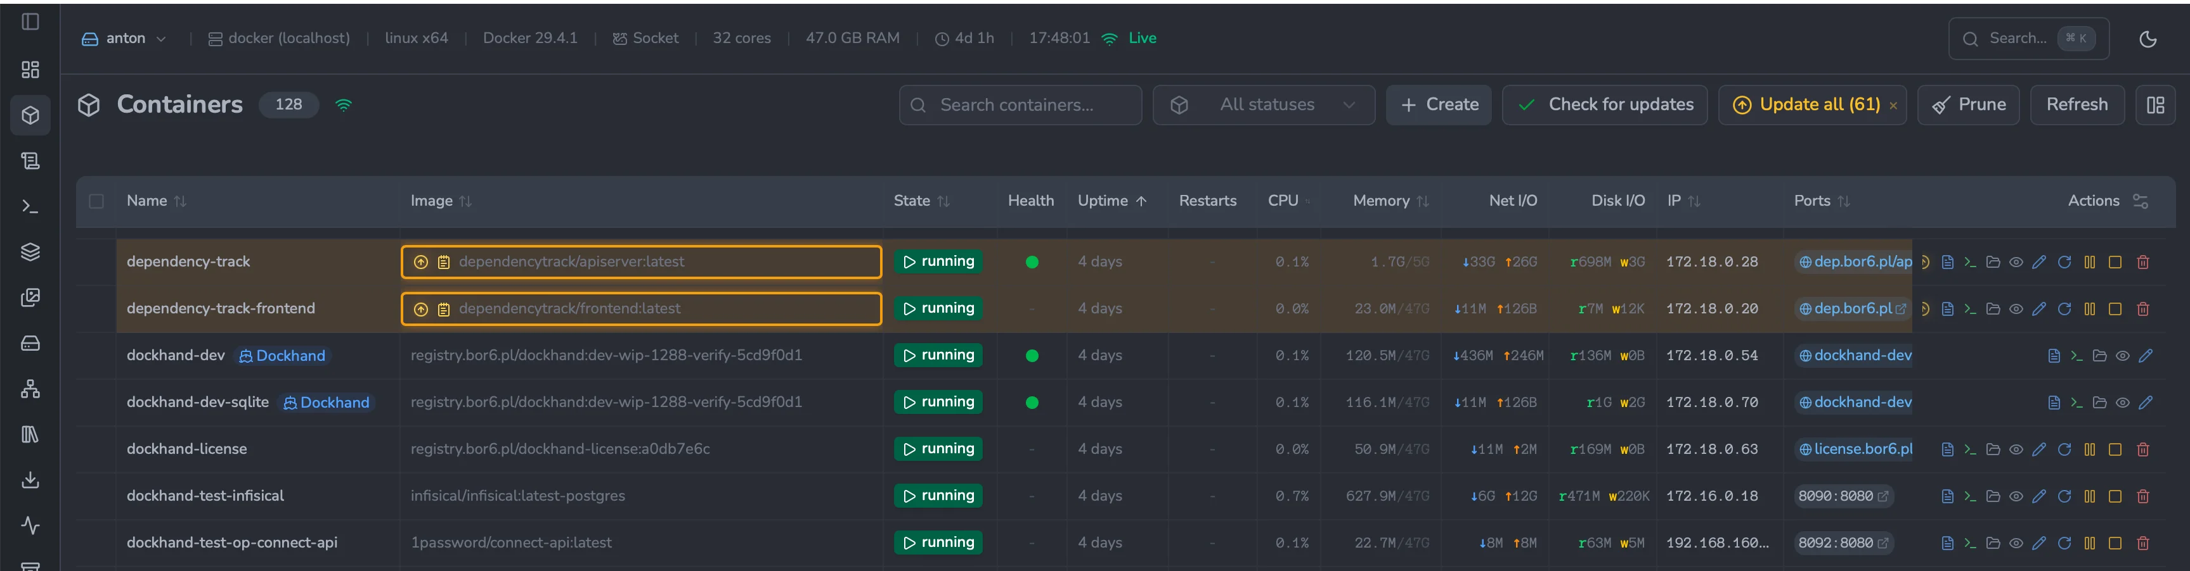Open Logs scroll icon in sidebar
Viewport: 2190px width, 571px height.
tap(30, 160)
